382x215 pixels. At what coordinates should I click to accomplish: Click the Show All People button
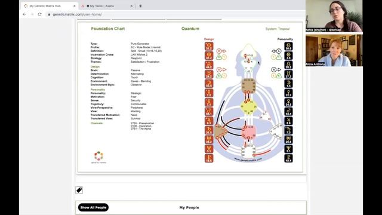[x=93, y=207]
